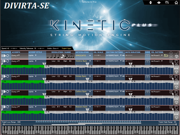Randomize Basses Spic with dice icon
Viewport: 180px width, 135px height.
click(x=176, y=118)
